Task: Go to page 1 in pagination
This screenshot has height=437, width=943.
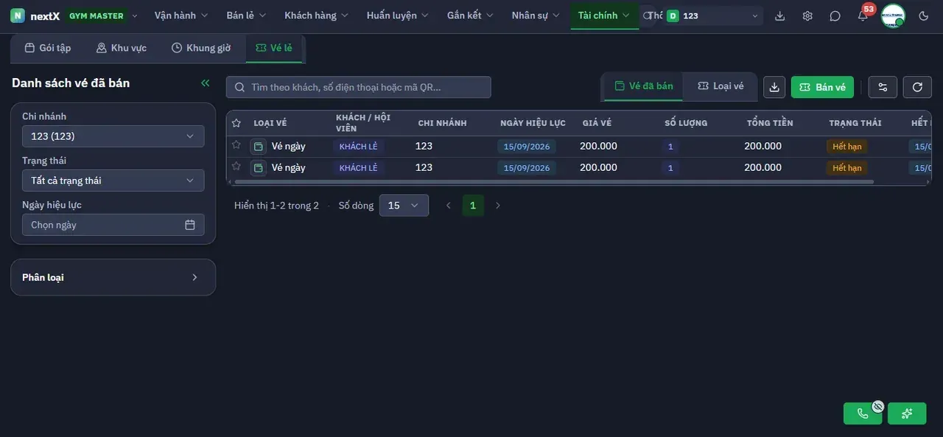Action: (x=473, y=206)
